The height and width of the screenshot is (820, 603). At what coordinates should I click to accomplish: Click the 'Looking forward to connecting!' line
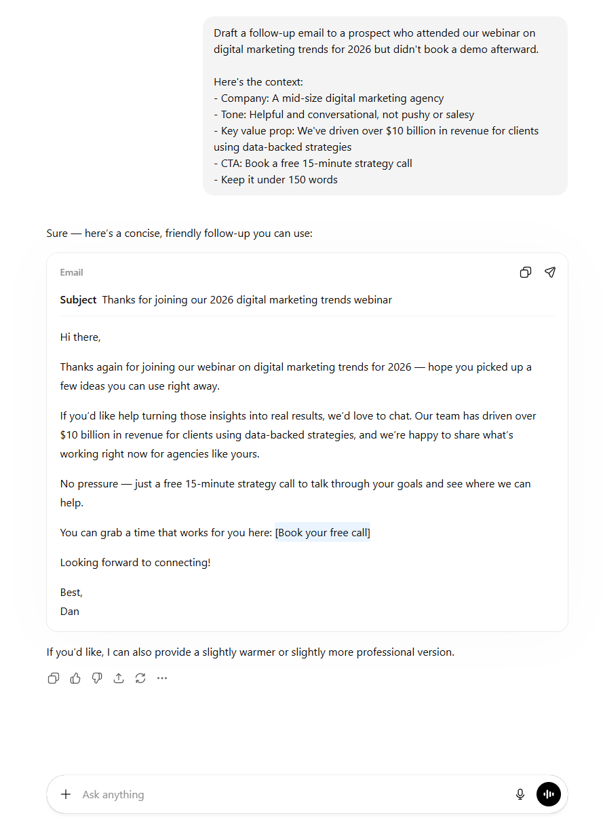(x=135, y=562)
